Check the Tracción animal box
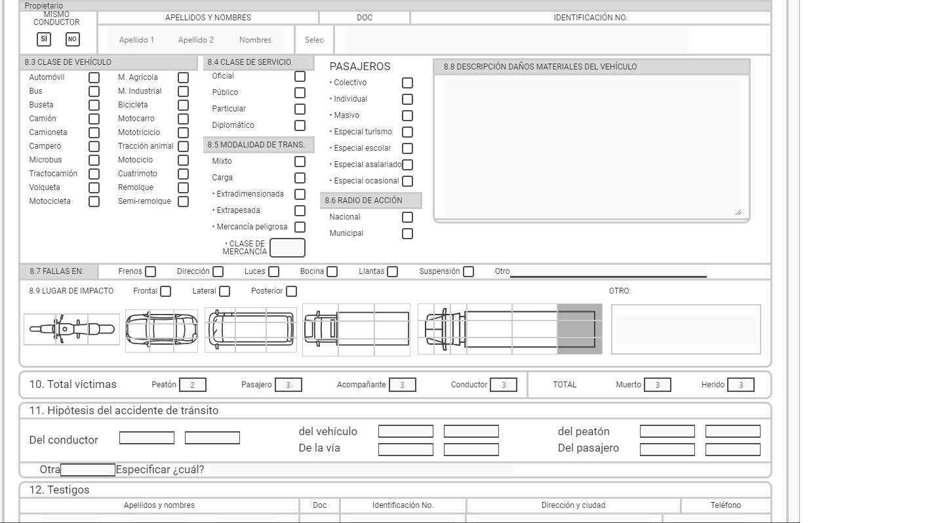Screen dimensions: 933x523 coord(183,146)
